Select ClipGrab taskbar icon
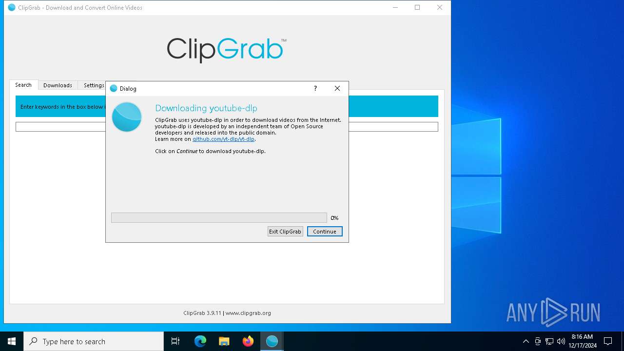The height and width of the screenshot is (351, 624). click(x=272, y=341)
